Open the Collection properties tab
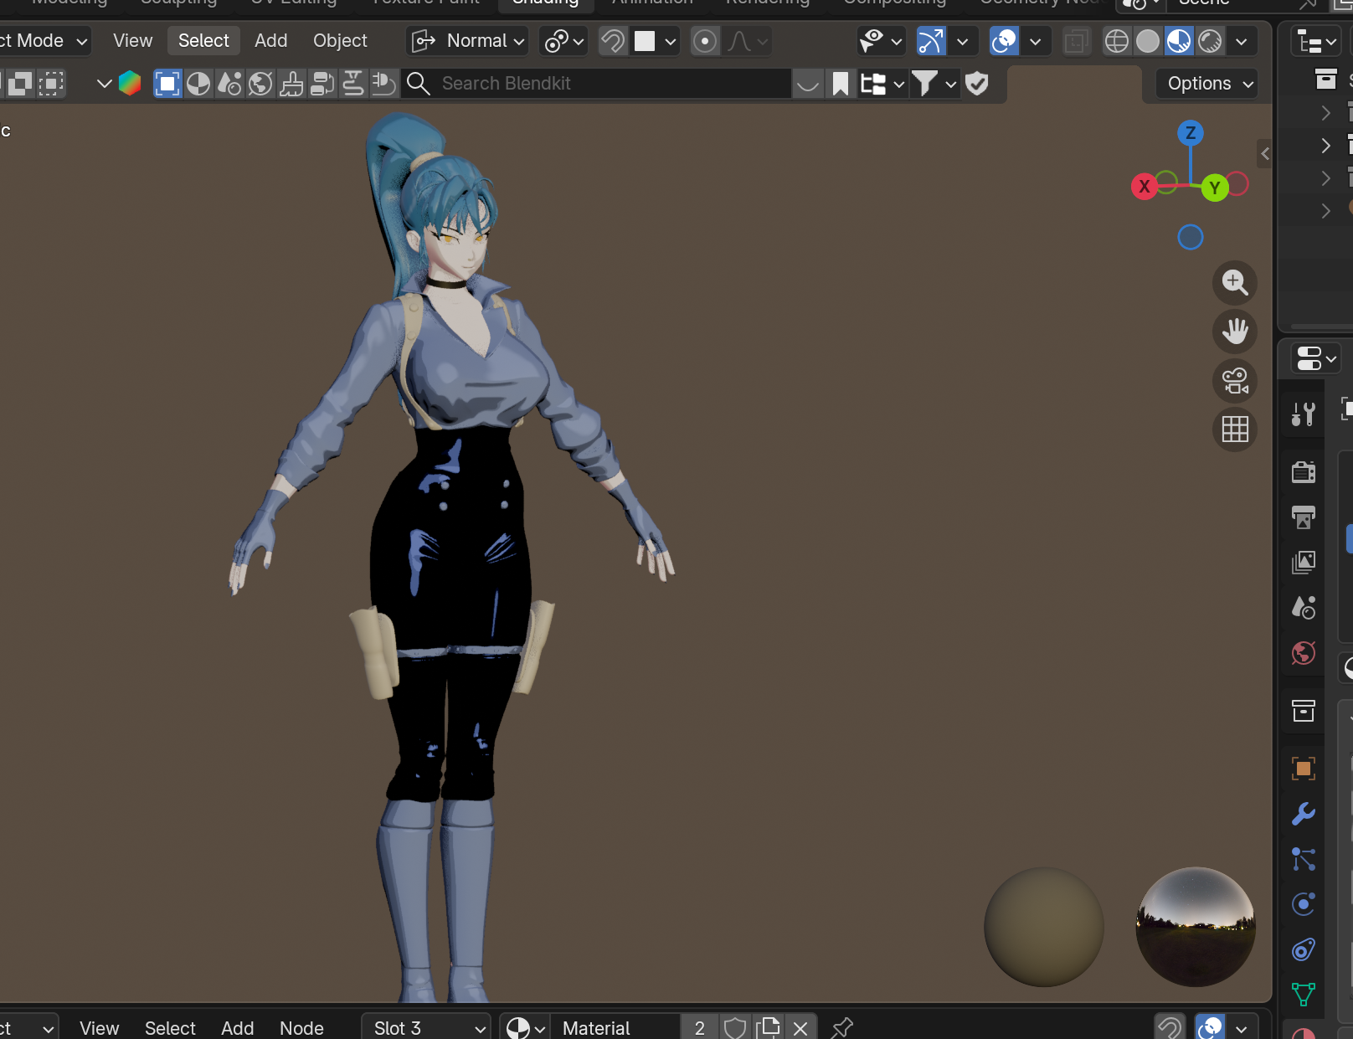The width and height of the screenshot is (1353, 1039). tap(1304, 711)
